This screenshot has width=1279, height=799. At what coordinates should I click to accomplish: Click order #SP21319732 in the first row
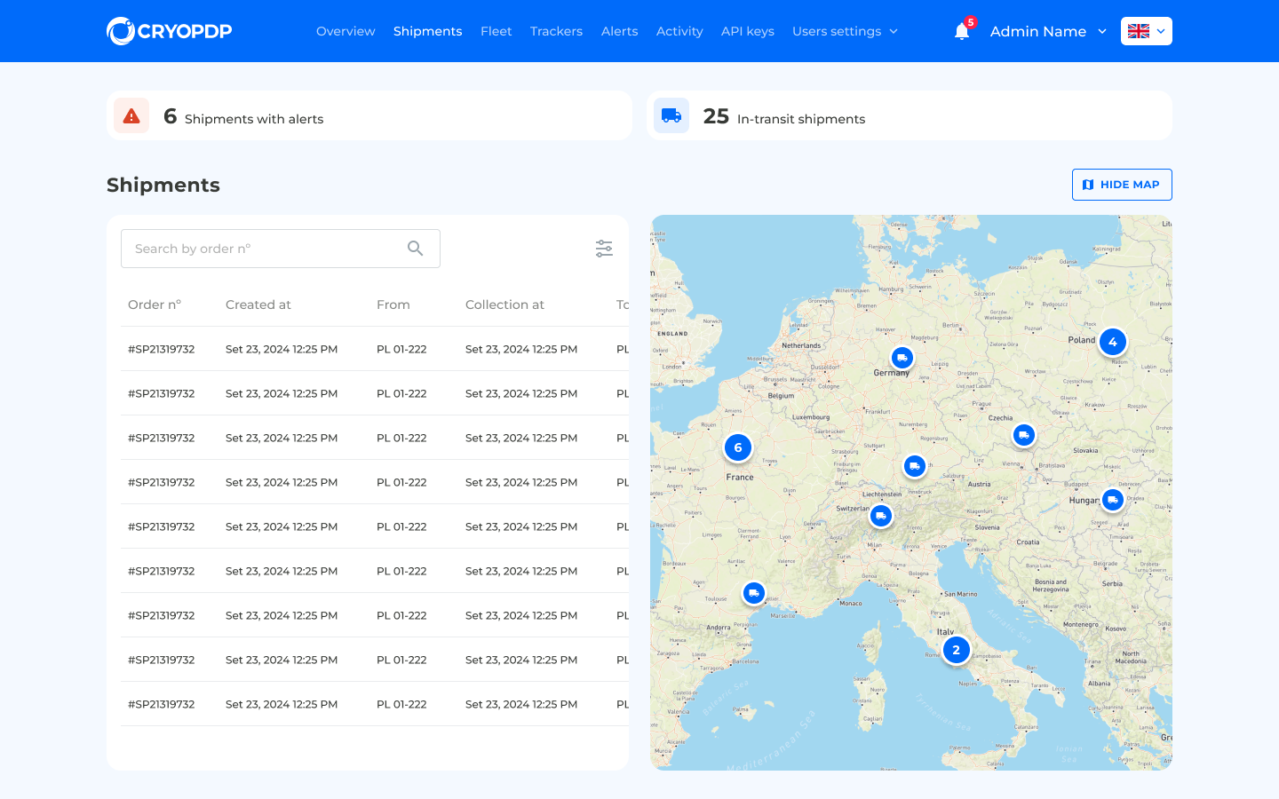[x=162, y=349]
